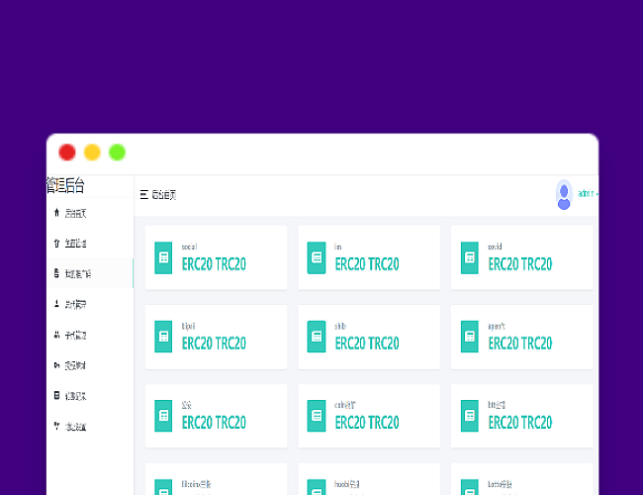The width and height of the screenshot is (643, 495).
Task: Select the huobi card
Action: click(x=369, y=481)
